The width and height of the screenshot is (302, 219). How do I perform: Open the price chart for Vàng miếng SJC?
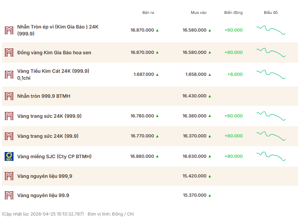point(271,156)
